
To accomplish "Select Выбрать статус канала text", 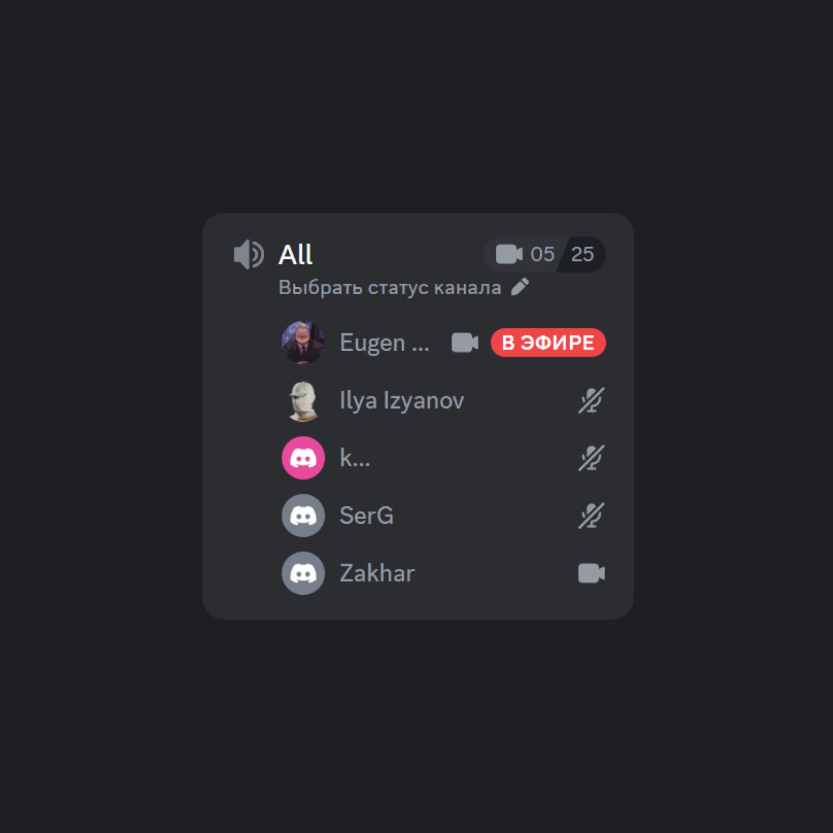I will pos(390,288).
